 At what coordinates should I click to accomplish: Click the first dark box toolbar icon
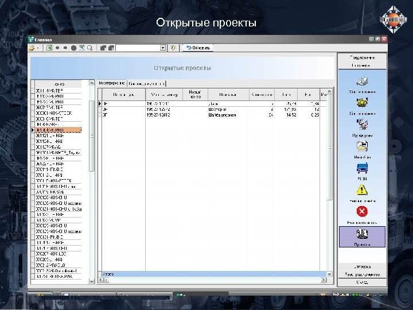pos(103,48)
